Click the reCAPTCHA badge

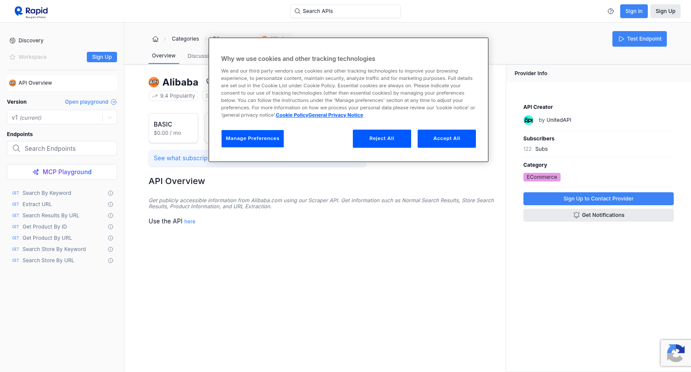(676, 353)
